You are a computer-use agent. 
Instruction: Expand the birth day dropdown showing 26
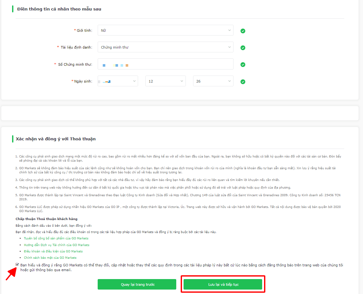coord(213,81)
